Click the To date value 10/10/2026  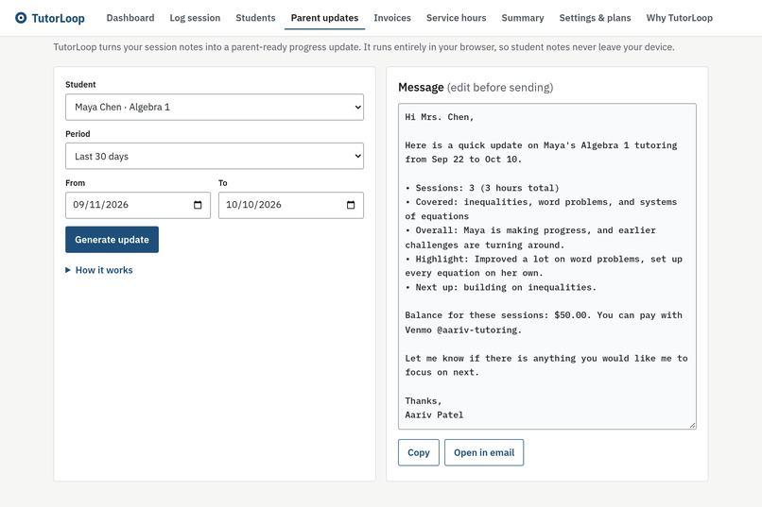(x=253, y=205)
